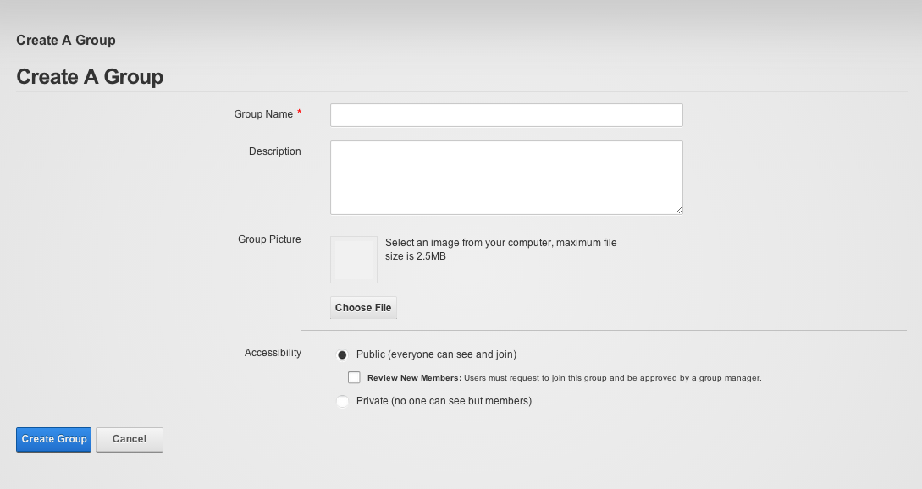Focus the Description text area
Viewport: 922px width, 489px height.
click(x=506, y=178)
